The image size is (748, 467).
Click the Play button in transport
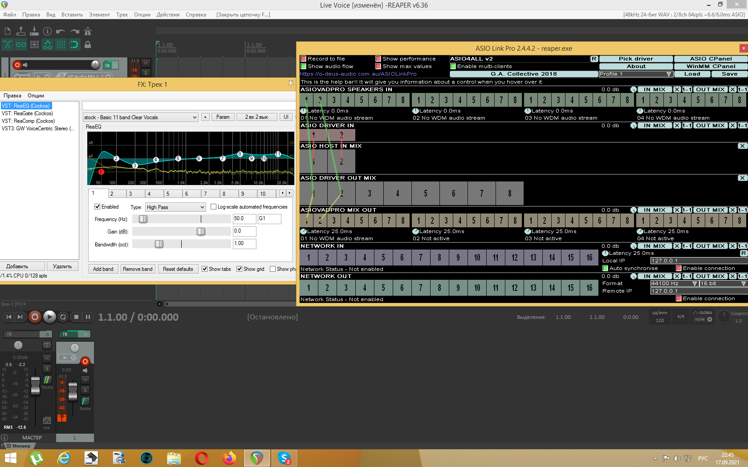click(49, 317)
